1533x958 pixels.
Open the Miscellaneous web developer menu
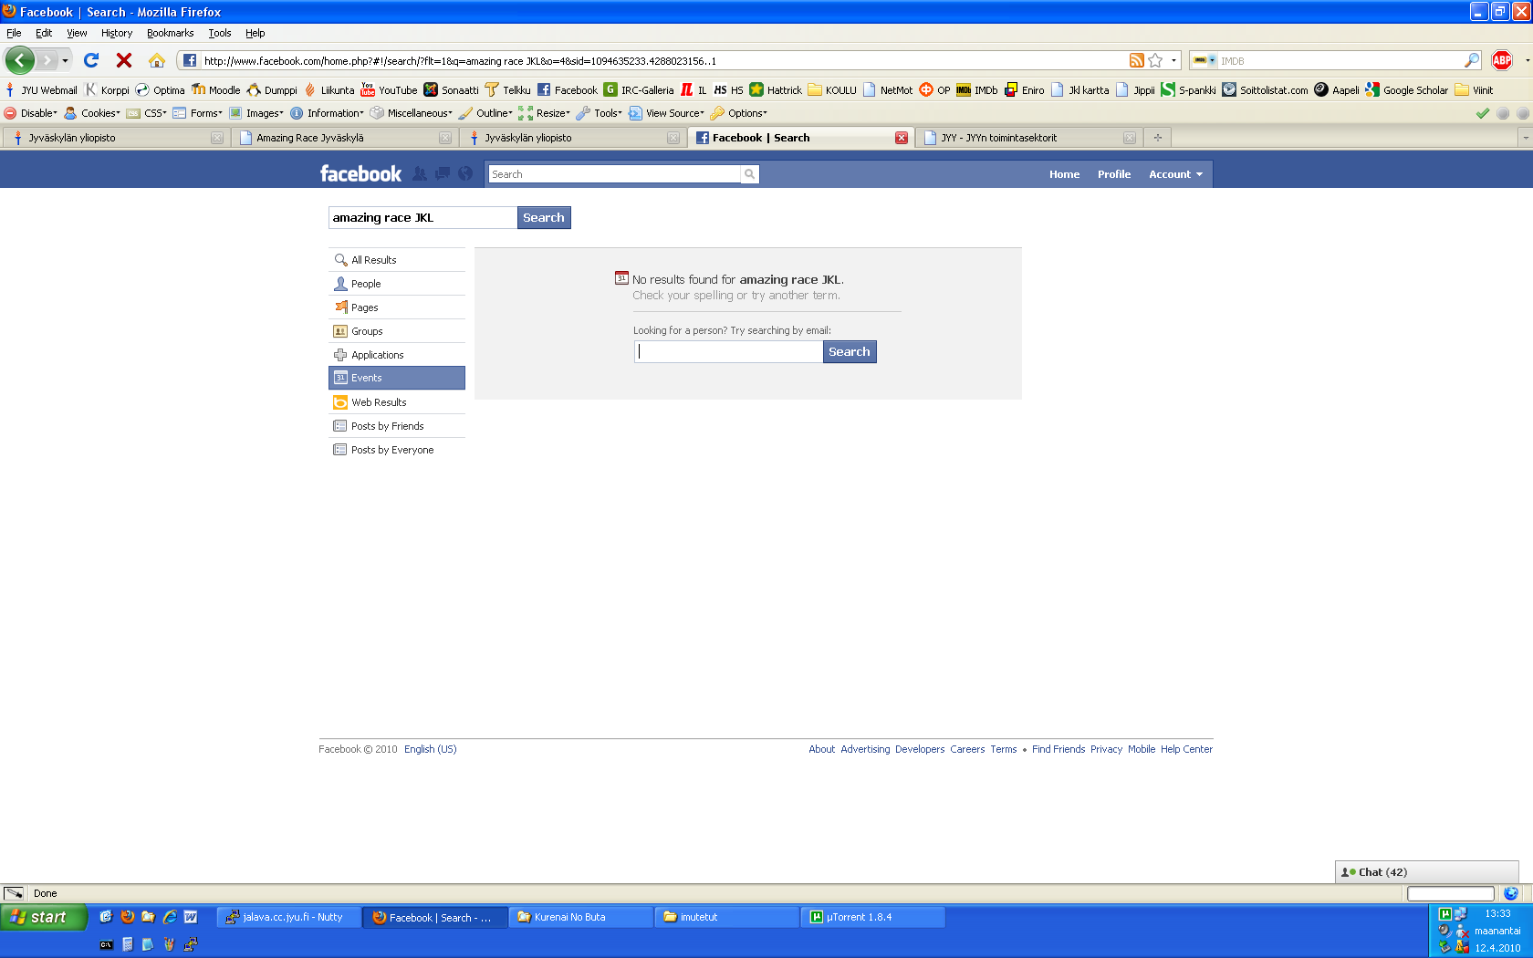[x=412, y=113]
